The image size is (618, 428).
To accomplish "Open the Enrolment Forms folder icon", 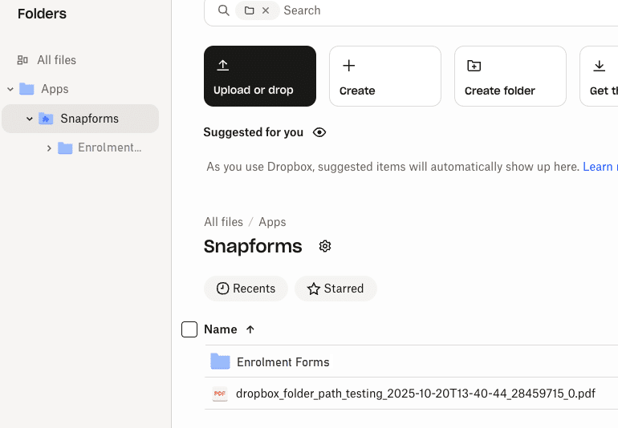I will (x=220, y=362).
